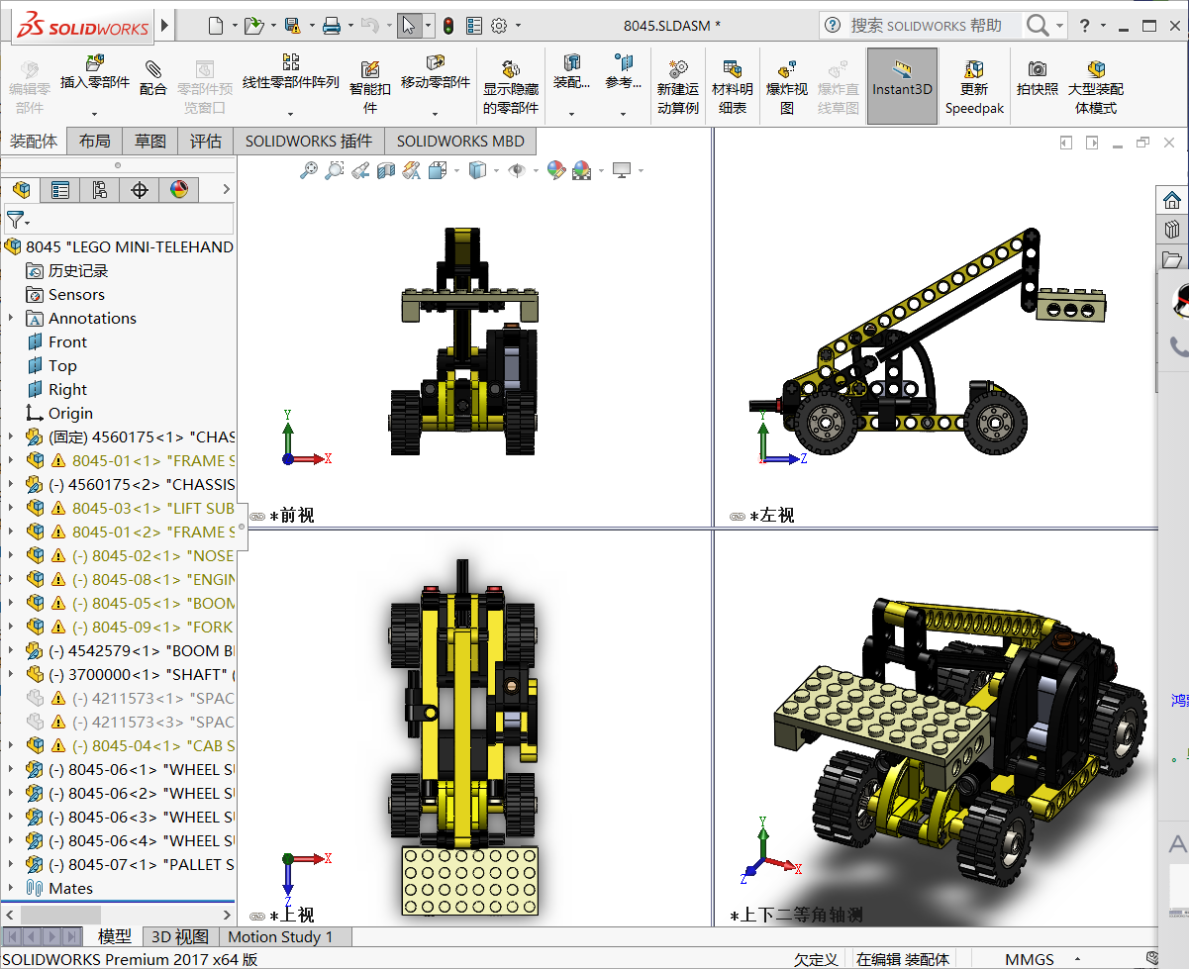The width and height of the screenshot is (1189, 969).
Task: Select the 模型 bottom tab
Action: click(115, 936)
